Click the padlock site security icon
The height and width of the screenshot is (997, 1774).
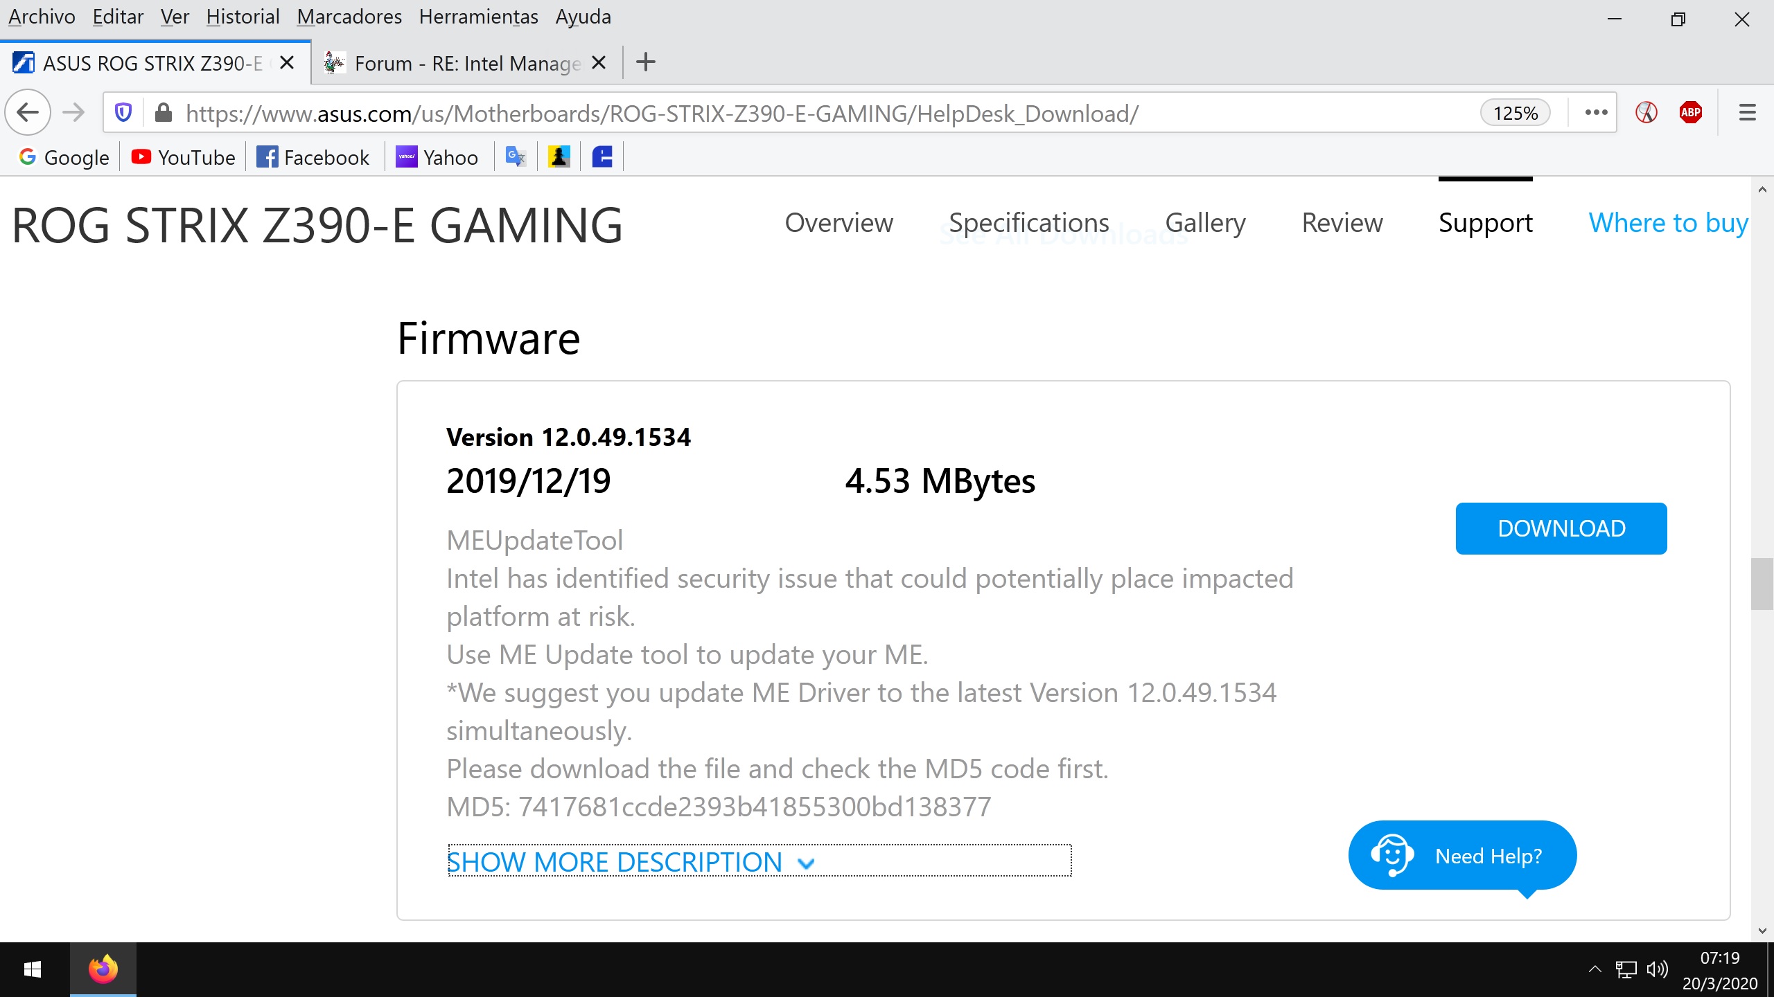coord(164,112)
